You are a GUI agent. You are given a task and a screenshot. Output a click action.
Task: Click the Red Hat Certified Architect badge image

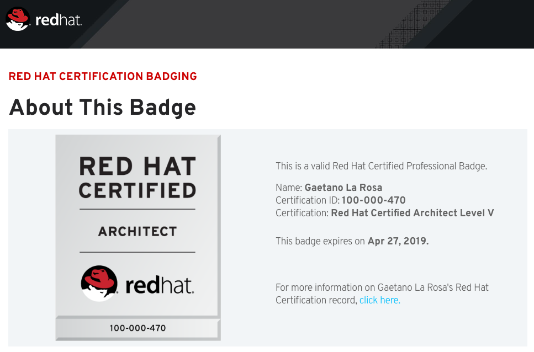pos(138,237)
